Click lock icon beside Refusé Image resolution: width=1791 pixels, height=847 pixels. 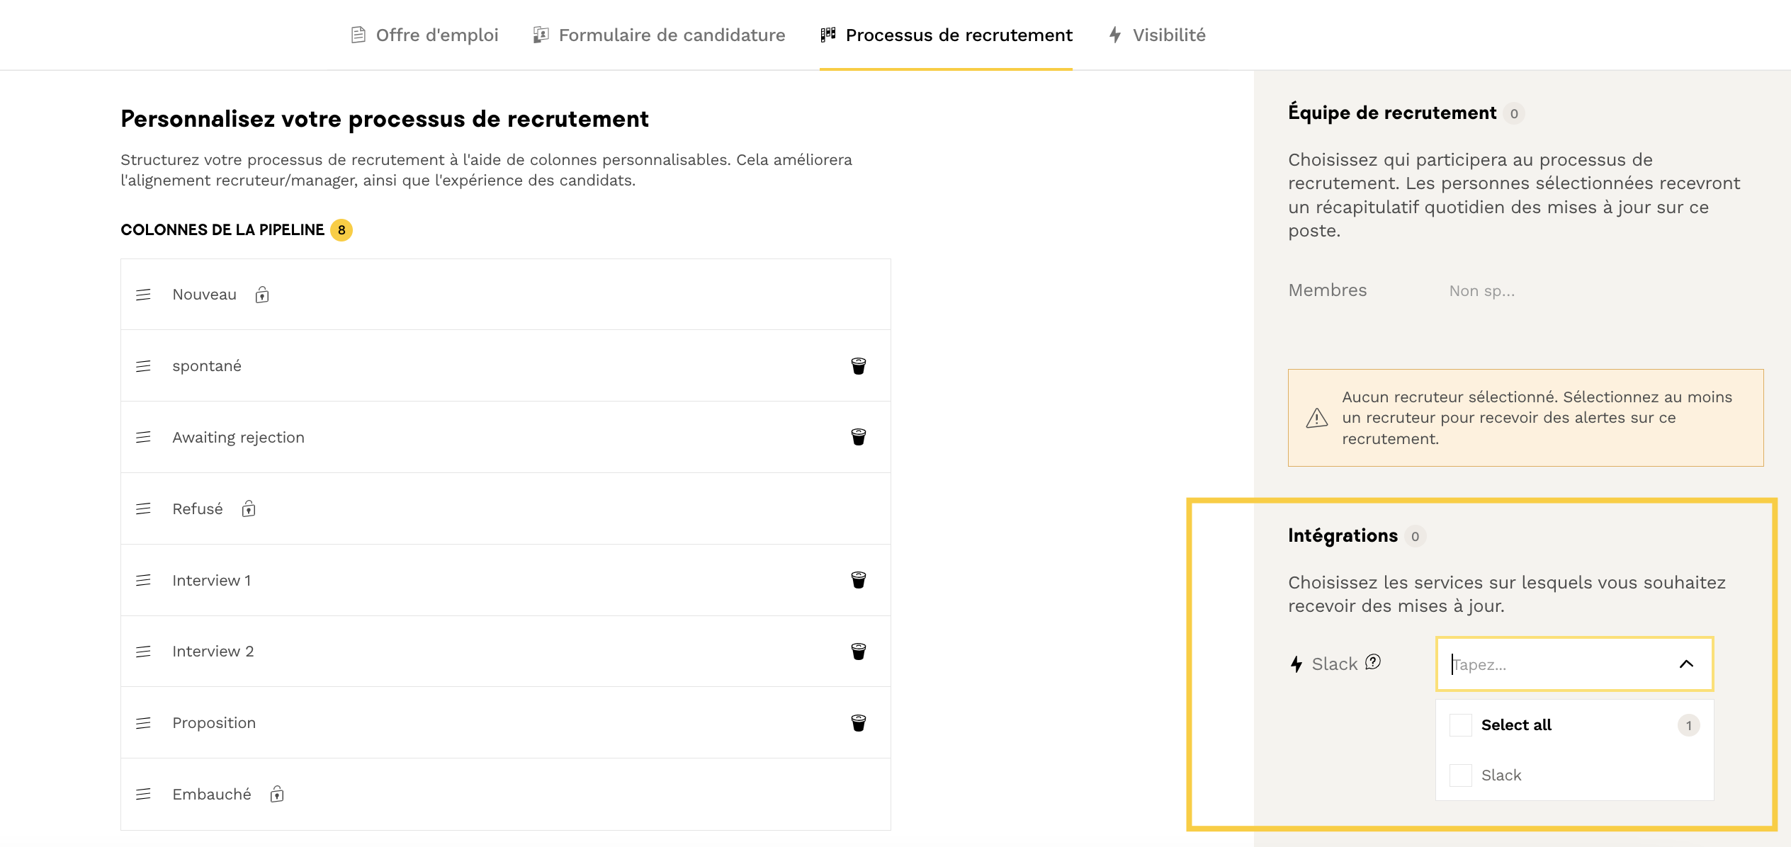[249, 509]
